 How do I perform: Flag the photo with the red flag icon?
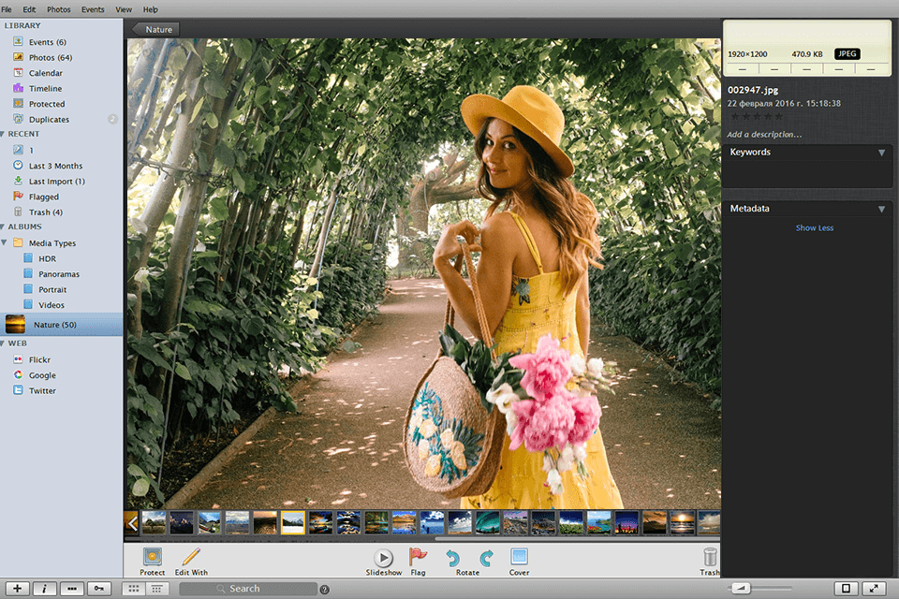(419, 555)
